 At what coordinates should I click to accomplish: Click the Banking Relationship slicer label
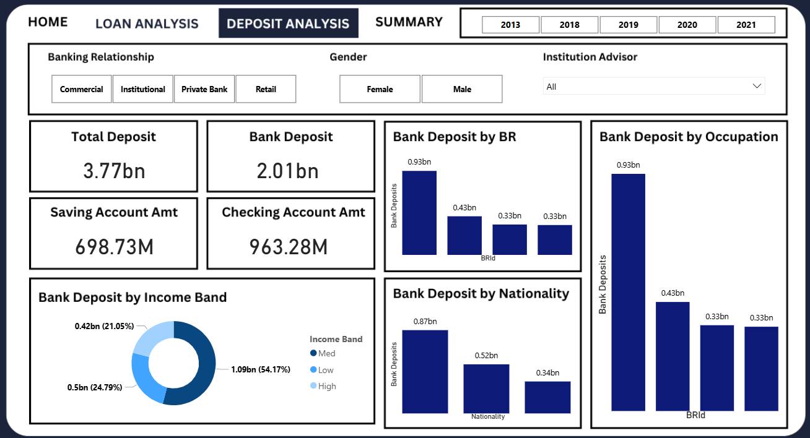point(101,57)
